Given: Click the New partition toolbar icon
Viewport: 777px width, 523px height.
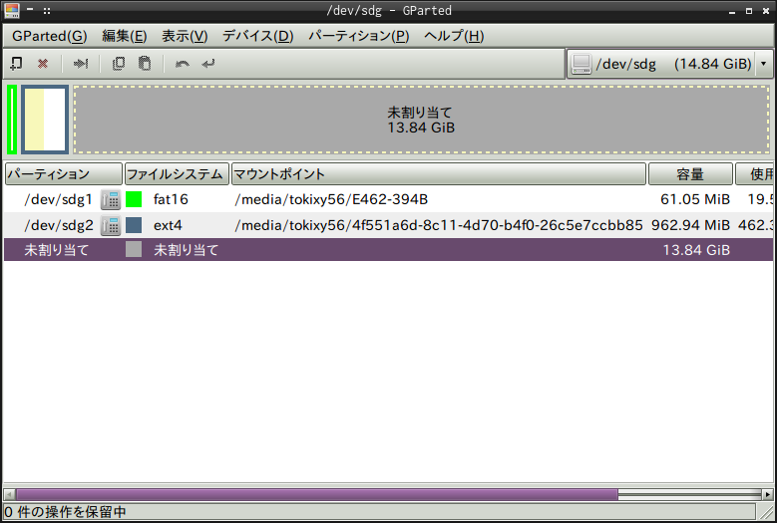Looking at the screenshot, I should point(16,64).
